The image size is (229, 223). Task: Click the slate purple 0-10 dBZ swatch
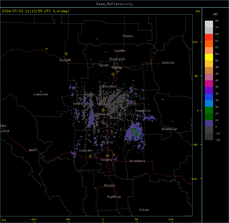click(209, 123)
